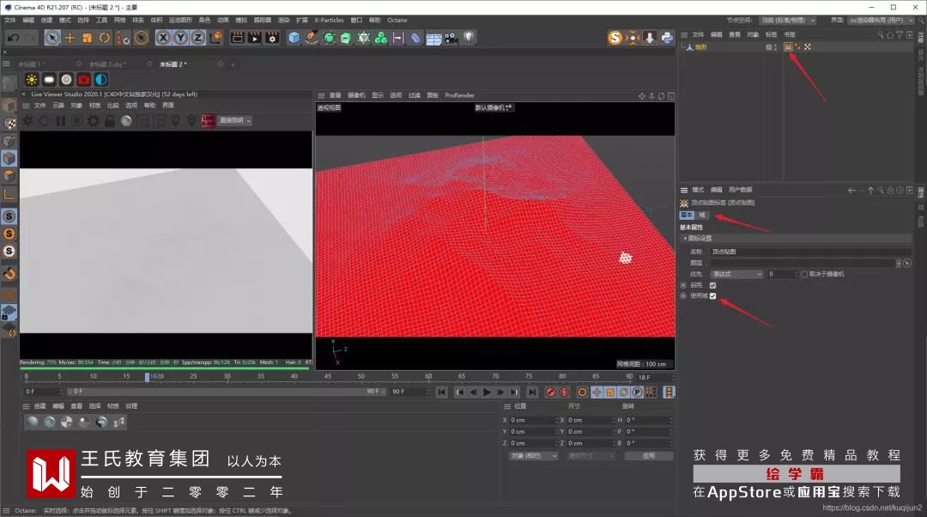Click Render View clapperboard icon
Screen dimensions: 927x517
(x=237, y=38)
